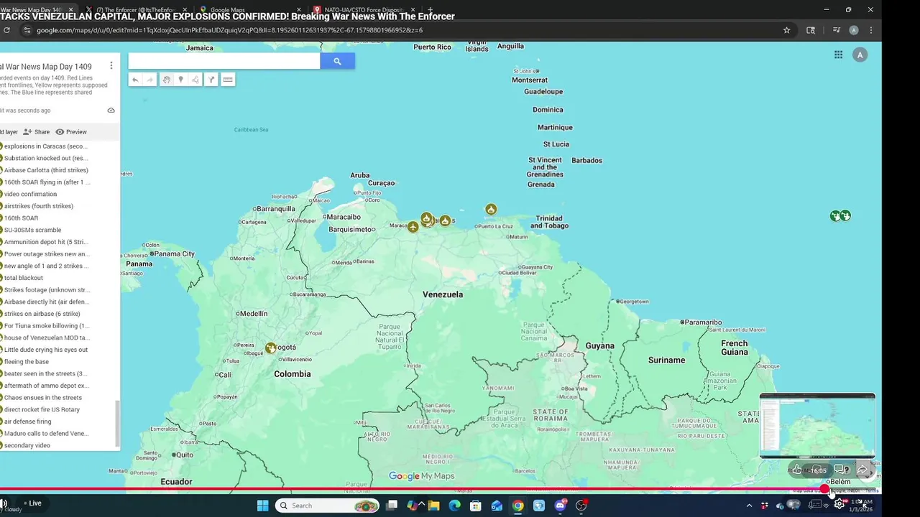Select 'For Tiuna smoke billowing' entry

click(47, 326)
